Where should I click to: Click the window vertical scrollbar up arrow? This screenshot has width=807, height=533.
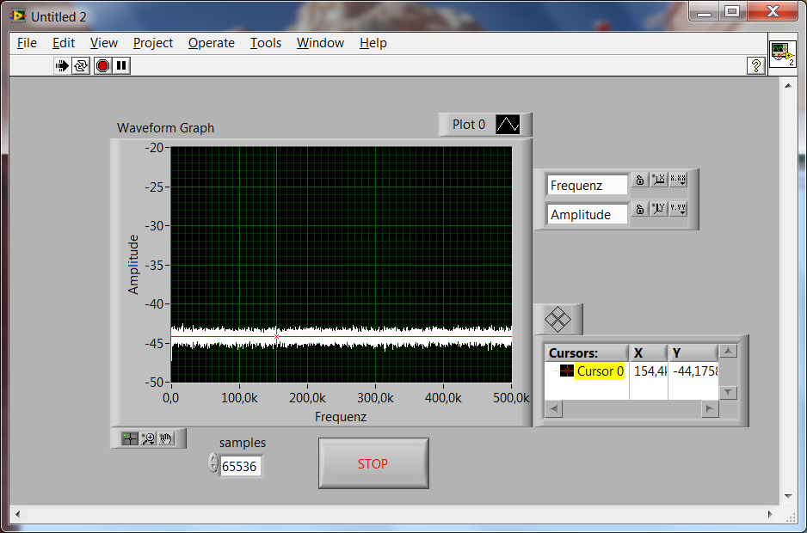click(x=788, y=85)
